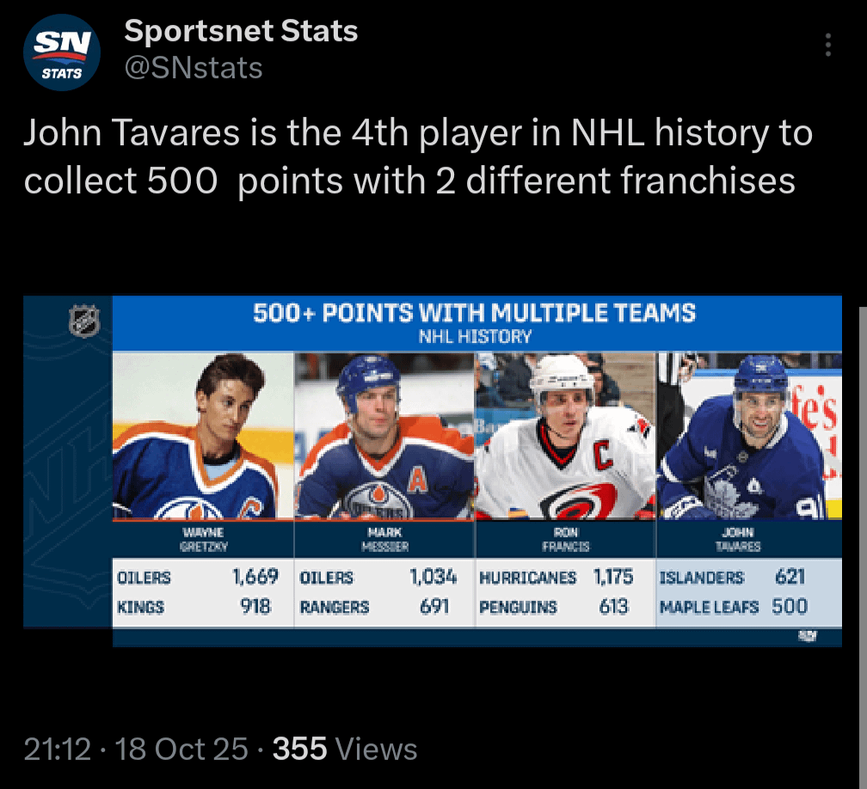Click the SN logo inside the avatar
The height and width of the screenshot is (789, 867).
point(61,41)
